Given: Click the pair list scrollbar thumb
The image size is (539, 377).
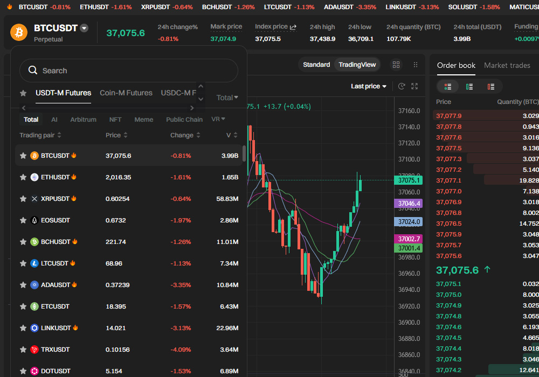Looking at the screenshot, I should (244, 153).
